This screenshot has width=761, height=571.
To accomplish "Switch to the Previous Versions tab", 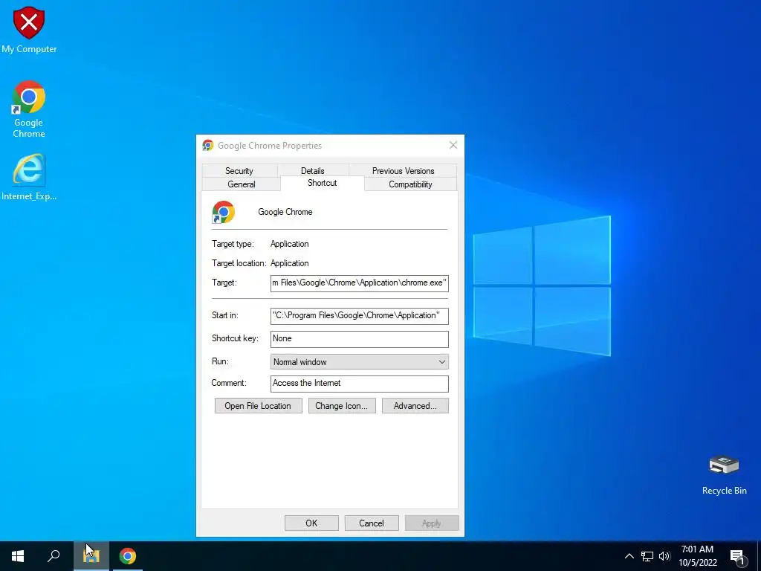I will pyautogui.click(x=403, y=171).
